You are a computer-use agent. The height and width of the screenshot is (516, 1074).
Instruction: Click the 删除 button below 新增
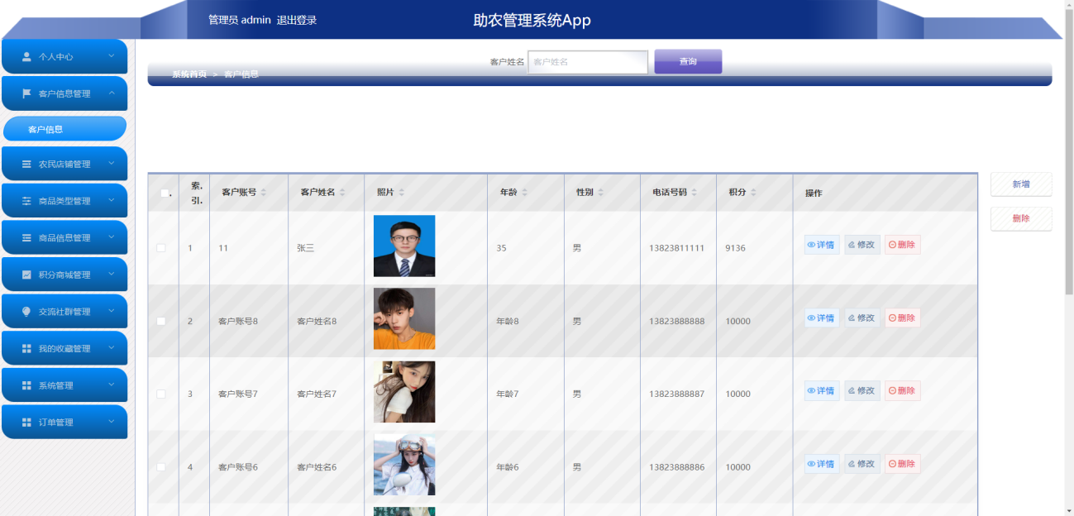[1021, 218]
